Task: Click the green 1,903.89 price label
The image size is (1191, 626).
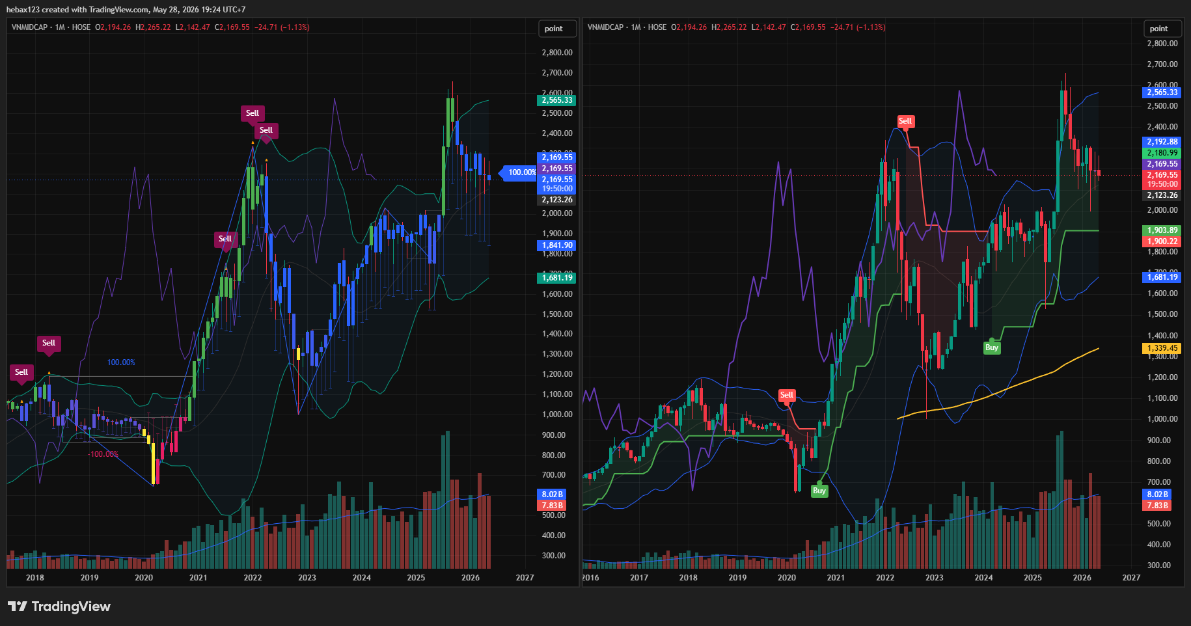Action: 1162,230
